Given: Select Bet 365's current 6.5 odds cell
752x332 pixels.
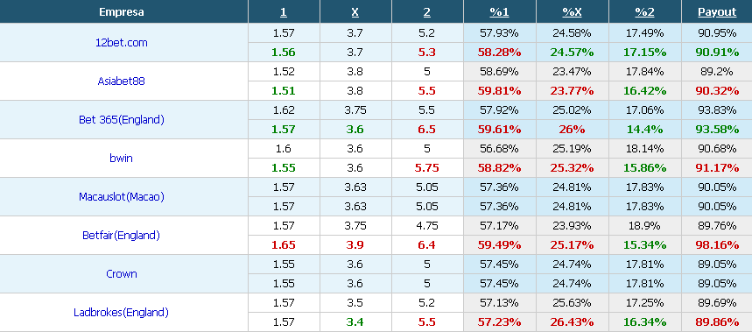Looking at the screenshot, I should point(427,130).
